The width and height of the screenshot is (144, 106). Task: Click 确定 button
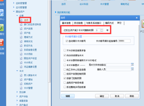[102, 96]
